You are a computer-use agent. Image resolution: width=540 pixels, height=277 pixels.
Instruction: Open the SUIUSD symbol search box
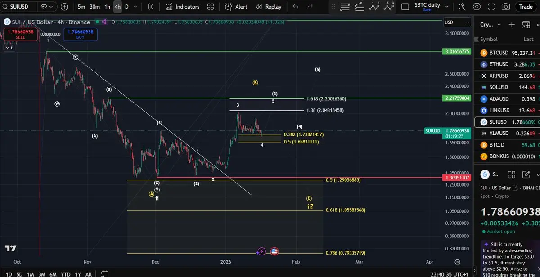(x=18, y=7)
